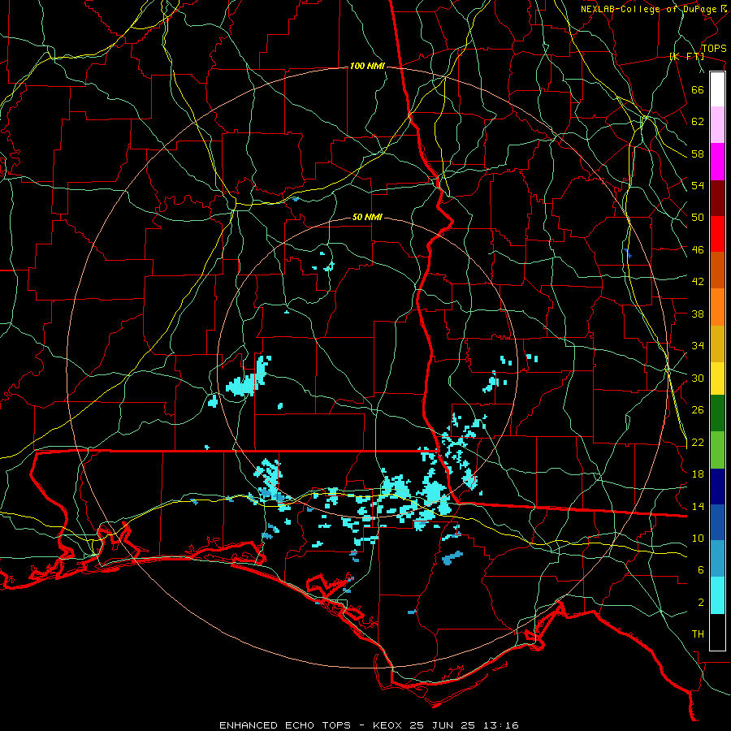The width and height of the screenshot is (731, 731).
Task: Click the '50' legend value
Action: [x=698, y=218]
